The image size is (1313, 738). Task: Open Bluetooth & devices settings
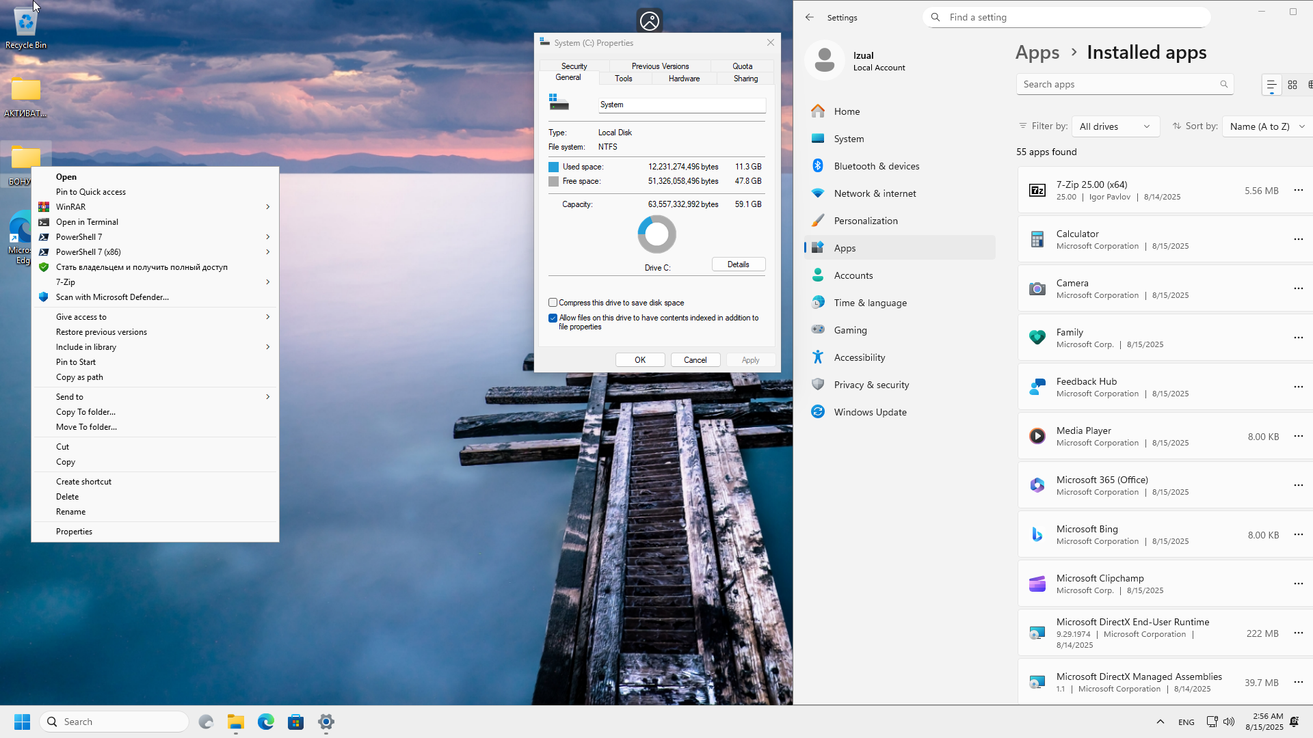pos(899,166)
